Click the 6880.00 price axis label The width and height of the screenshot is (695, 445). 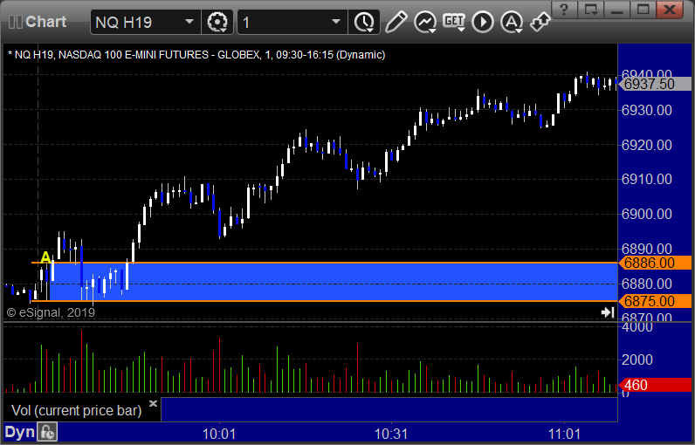pyautogui.click(x=647, y=284)
